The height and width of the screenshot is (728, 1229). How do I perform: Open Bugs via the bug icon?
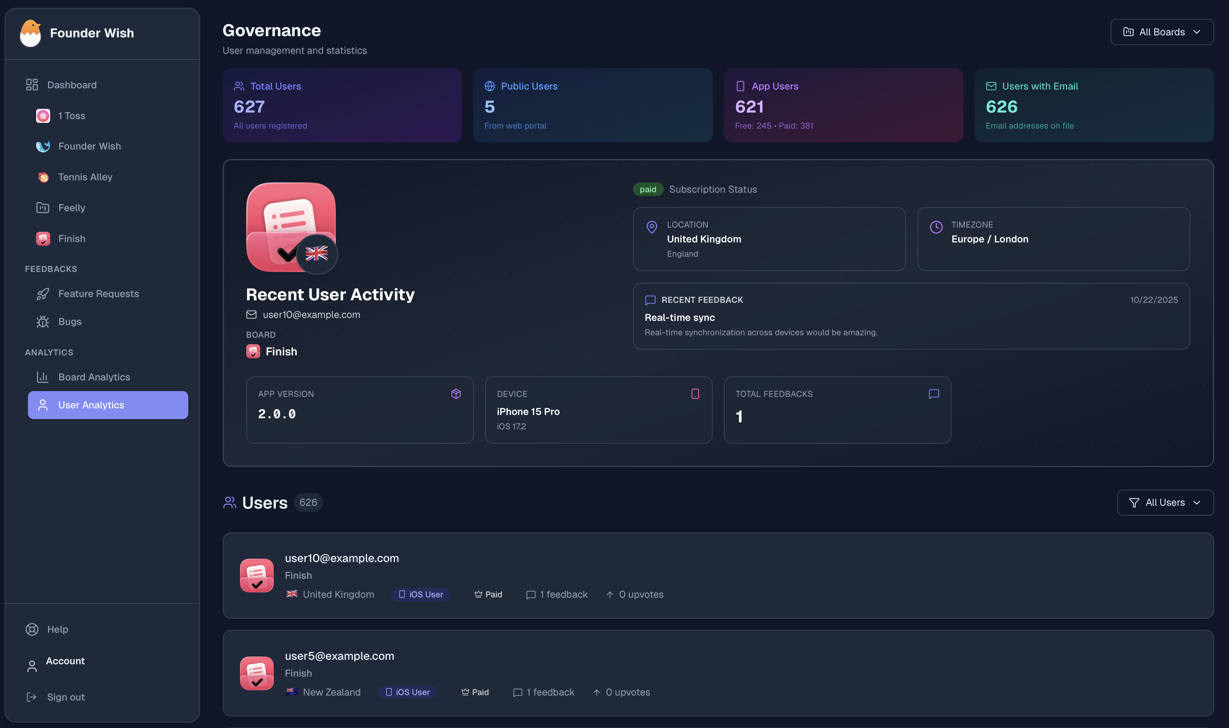coord(43,322)
